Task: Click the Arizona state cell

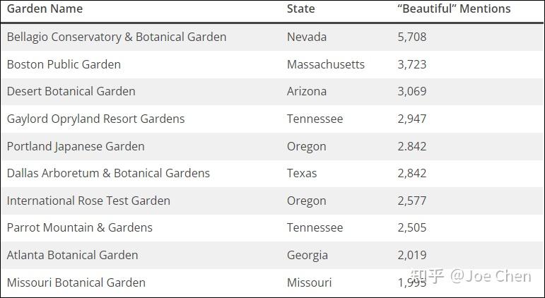Action: pos(307,91)
